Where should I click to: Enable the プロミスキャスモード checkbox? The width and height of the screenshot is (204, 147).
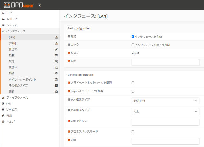point(133,132)
